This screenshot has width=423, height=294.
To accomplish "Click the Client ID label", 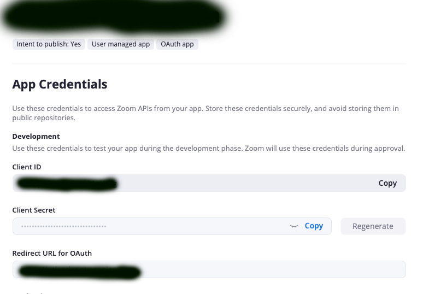I will [x=27, y=167].
